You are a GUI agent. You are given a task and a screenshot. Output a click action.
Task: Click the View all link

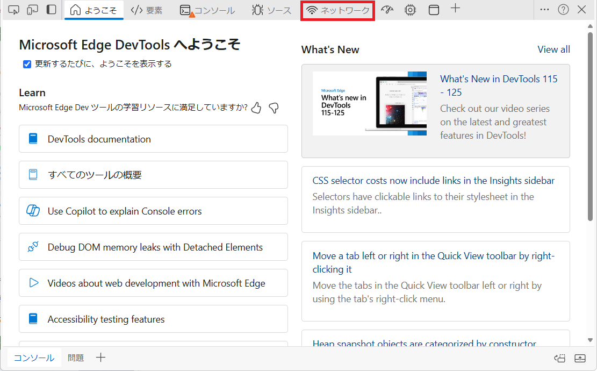tap(553, 49)
